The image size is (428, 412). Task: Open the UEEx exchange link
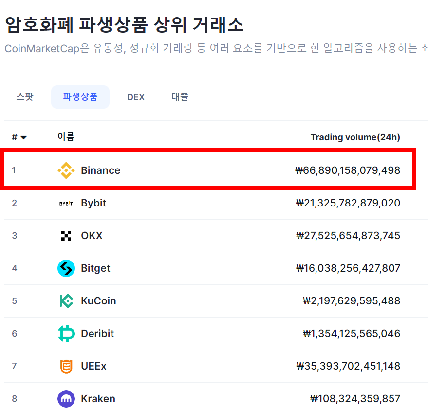pos(93,366)
